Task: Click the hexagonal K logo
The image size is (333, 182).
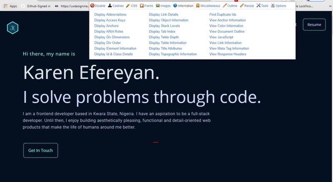Action: coord(12,28)
